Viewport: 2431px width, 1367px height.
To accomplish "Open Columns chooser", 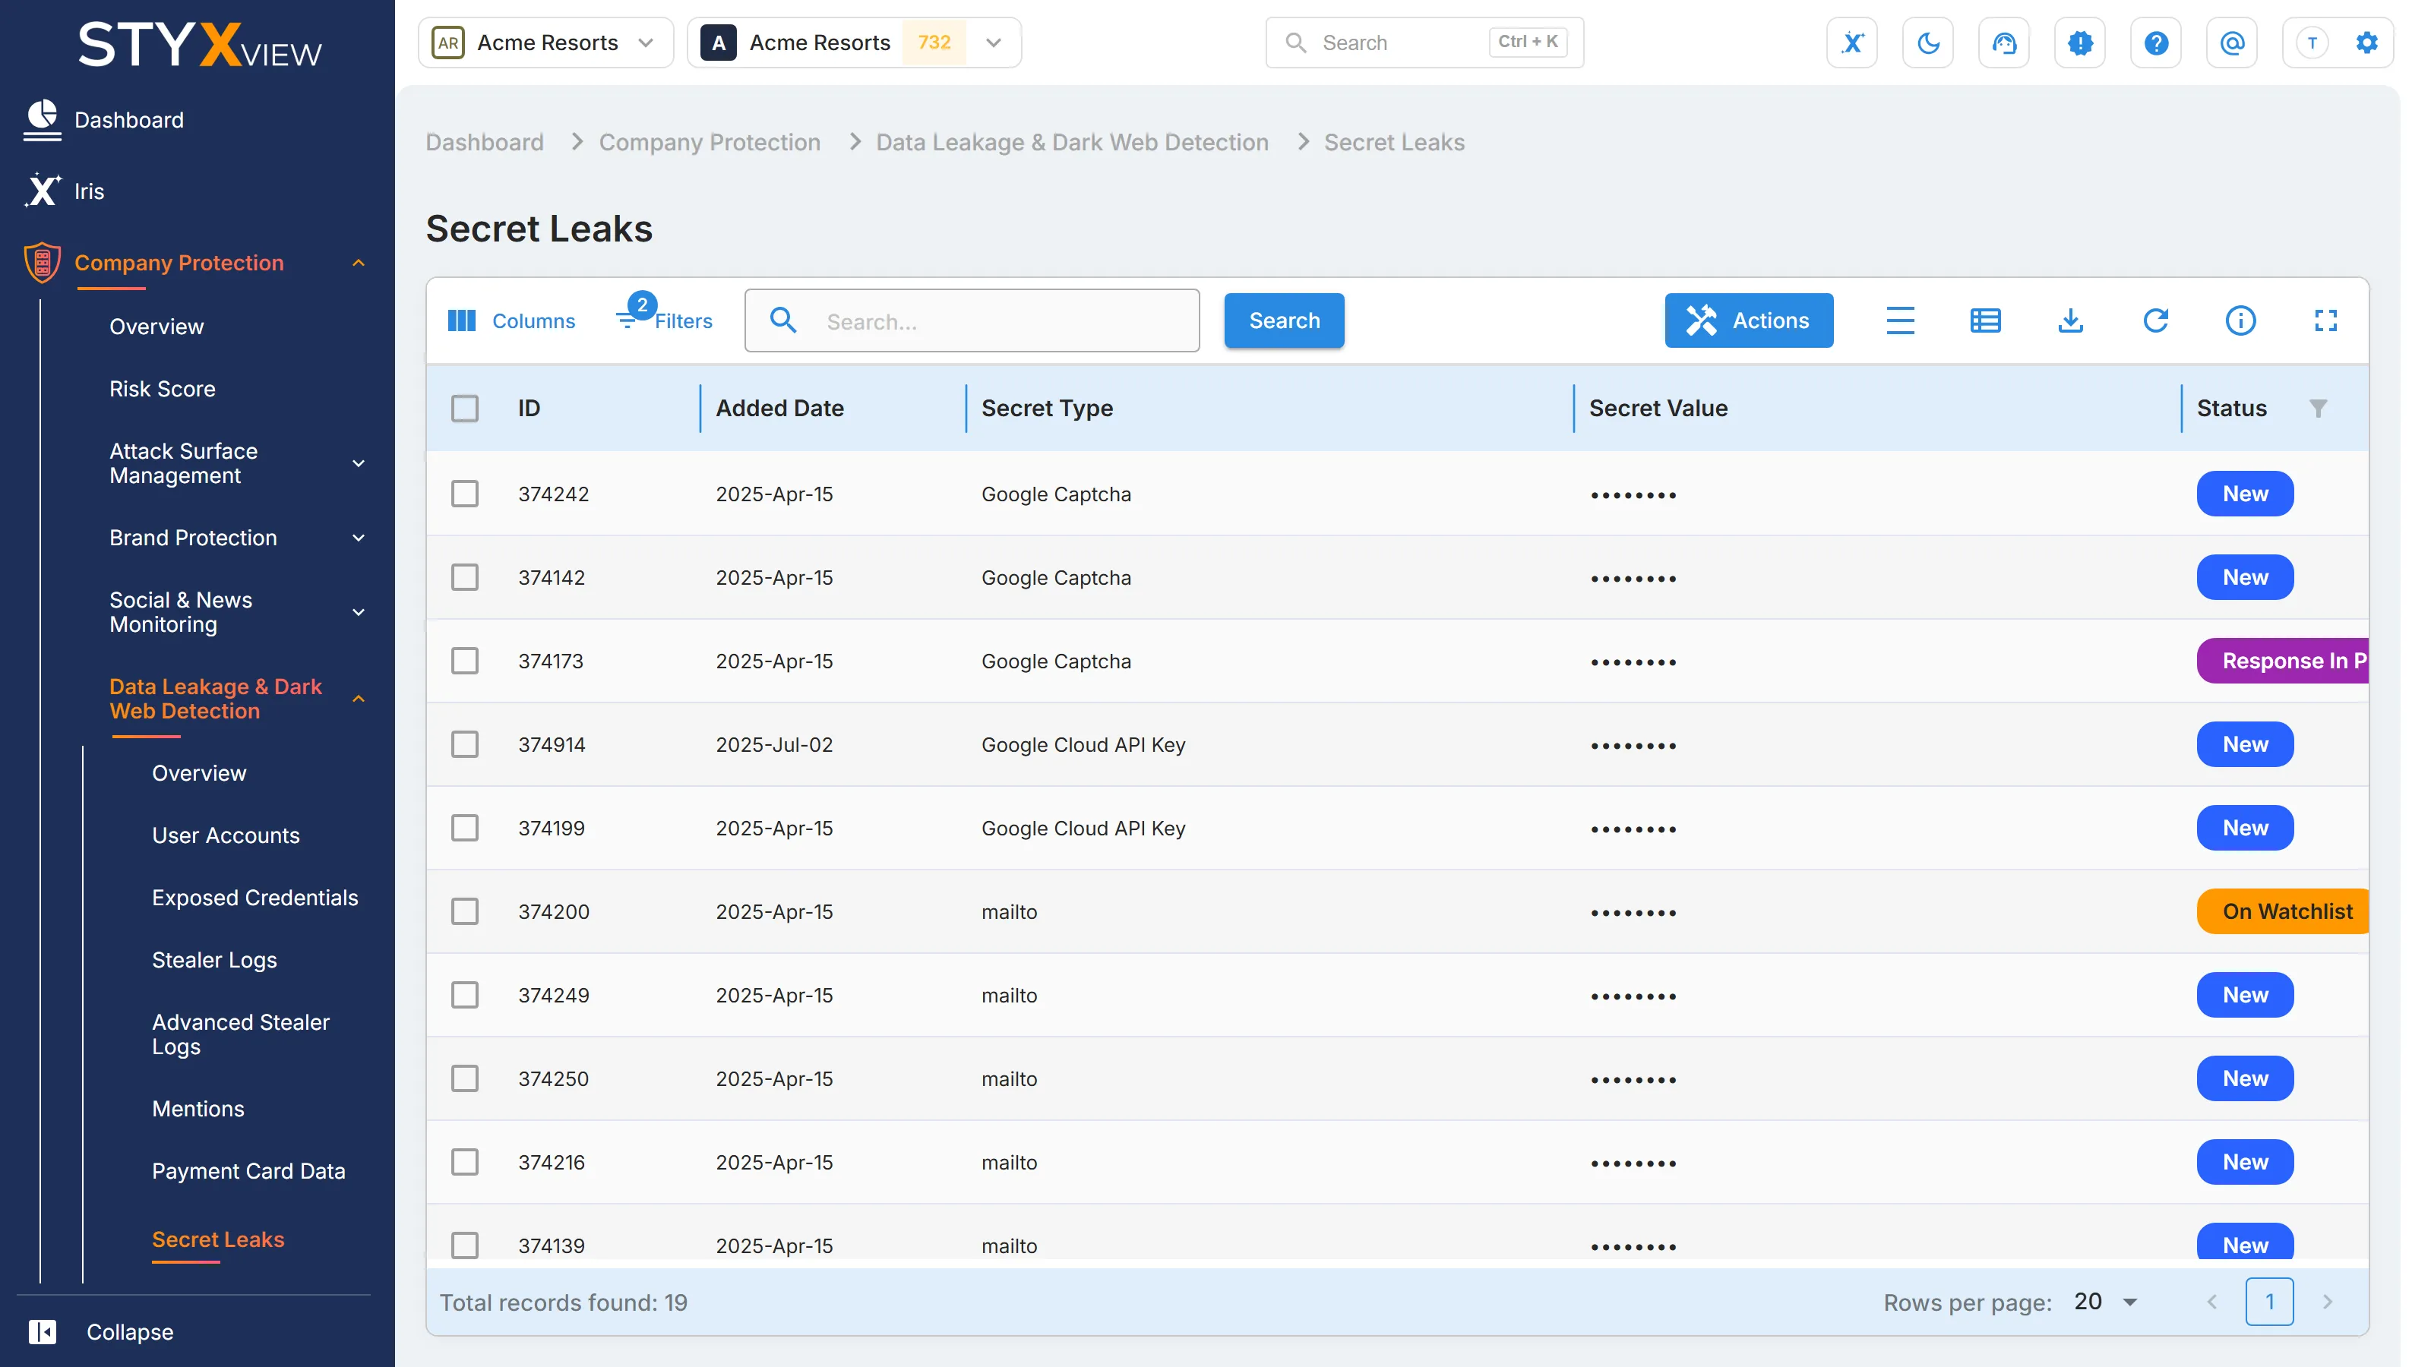I will point(511,320).
